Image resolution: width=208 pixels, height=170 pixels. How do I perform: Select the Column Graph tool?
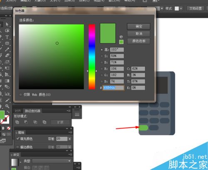coord(7,94)
